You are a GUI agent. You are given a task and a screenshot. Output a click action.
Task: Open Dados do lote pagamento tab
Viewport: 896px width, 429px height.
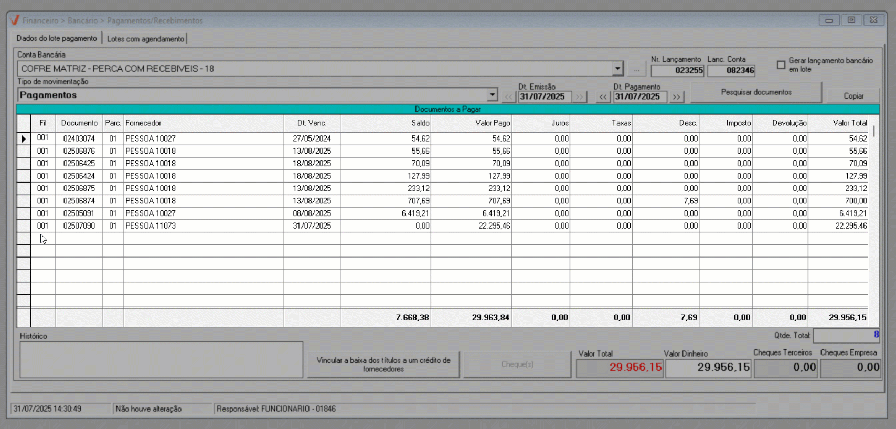(57, 38)
